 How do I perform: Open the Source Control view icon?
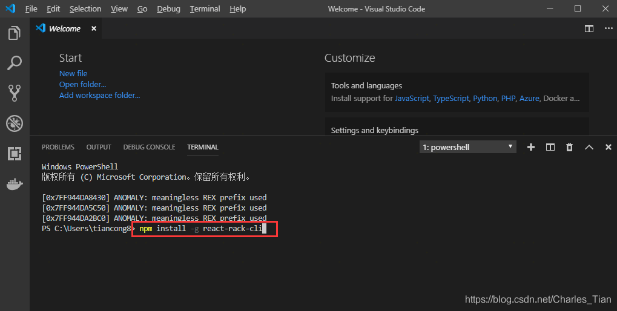(x=15, y=93)
